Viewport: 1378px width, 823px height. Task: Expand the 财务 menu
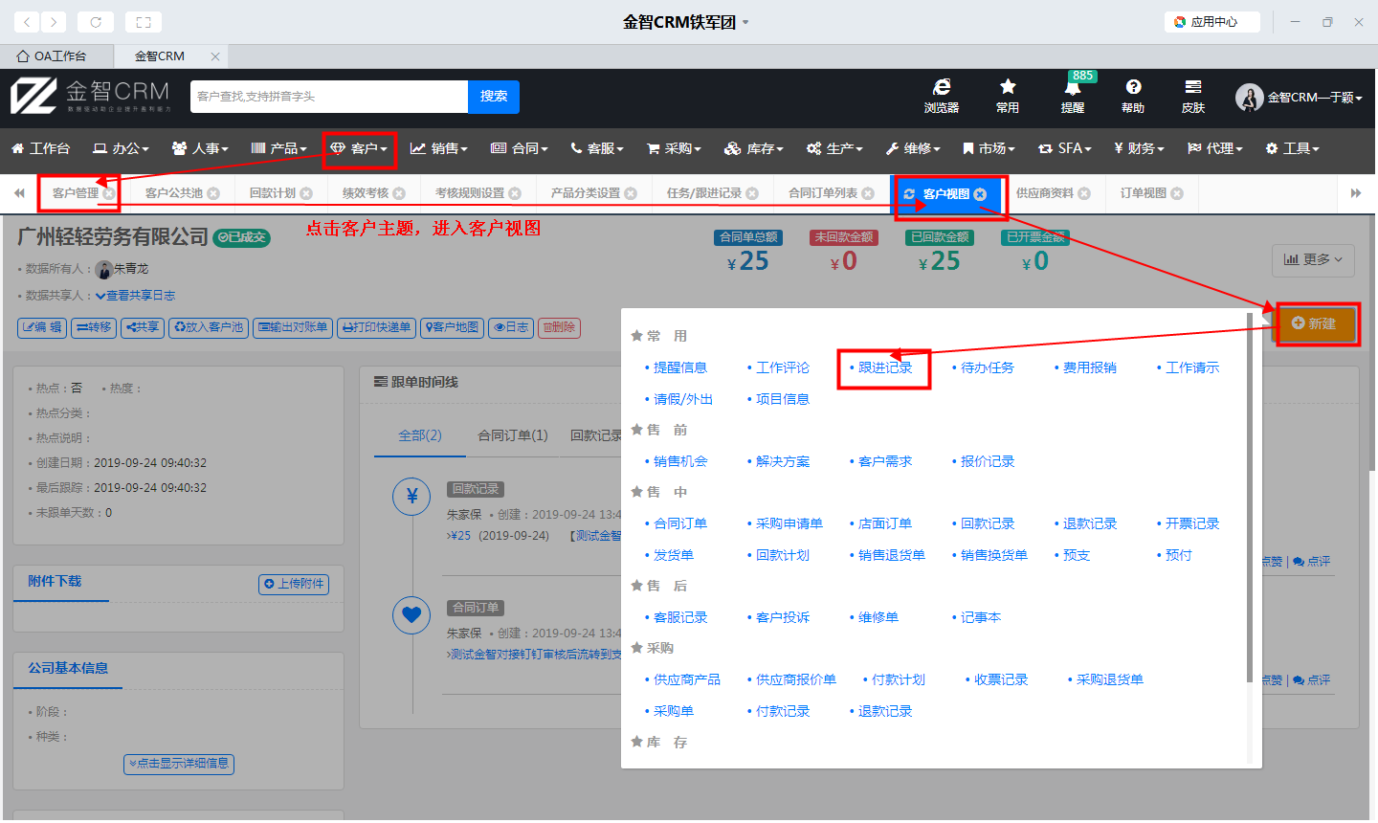tap(1139, 148)
